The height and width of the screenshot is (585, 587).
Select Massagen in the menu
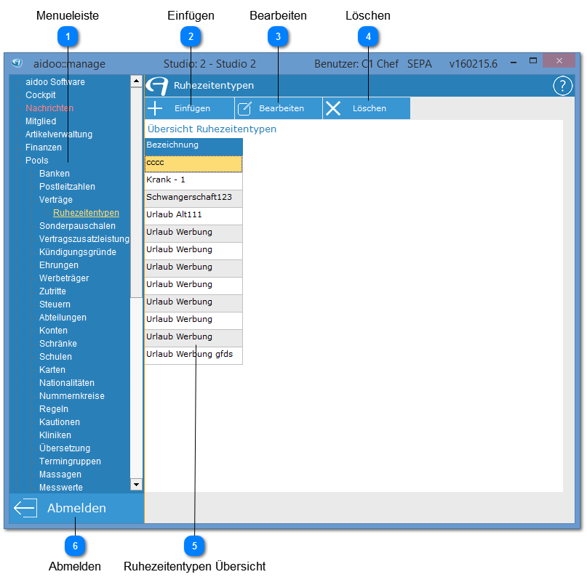click(x=60, y=475)
